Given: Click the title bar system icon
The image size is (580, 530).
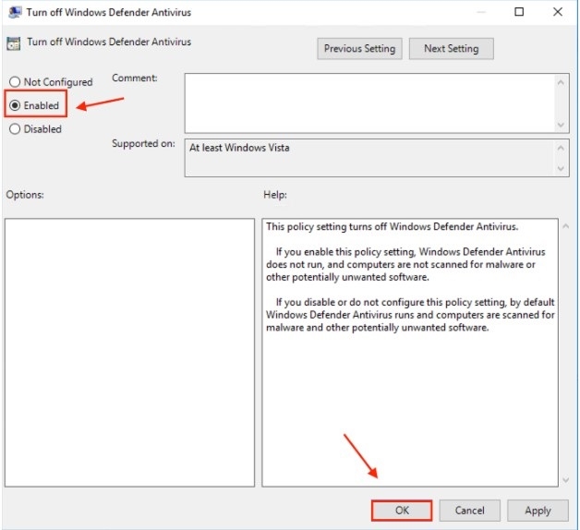Looking at the screenshot, I should [x=14, y=12].
